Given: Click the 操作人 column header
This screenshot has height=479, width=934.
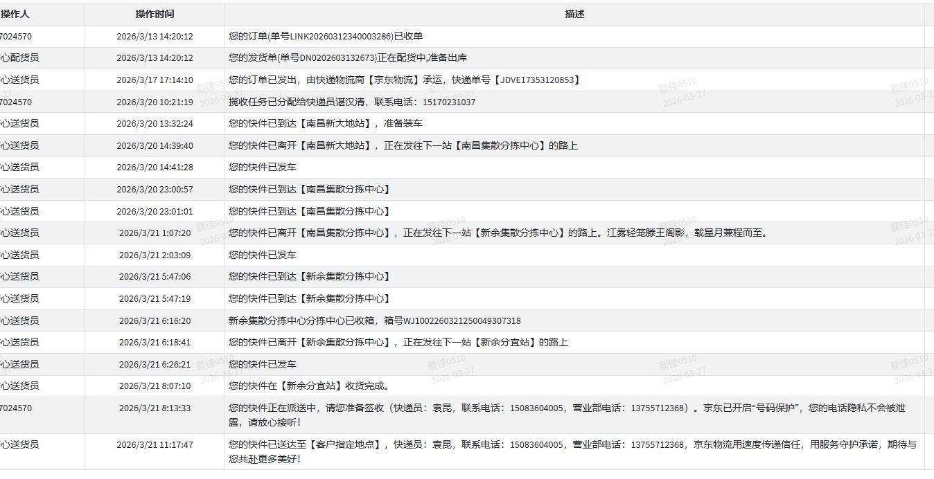Looking at the screenshot, I should click(15, 14).
